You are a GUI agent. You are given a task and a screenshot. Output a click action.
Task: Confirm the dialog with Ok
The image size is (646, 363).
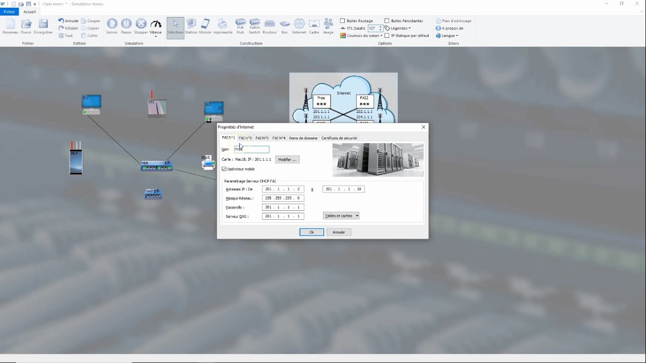311,232
